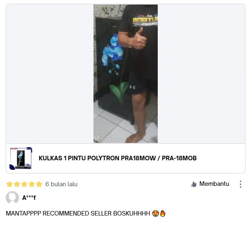The image size is (250, 225).
Task: Open the KULKAS 1 PINTU POLYTRON product link
Action: click(x=118, y=158)
